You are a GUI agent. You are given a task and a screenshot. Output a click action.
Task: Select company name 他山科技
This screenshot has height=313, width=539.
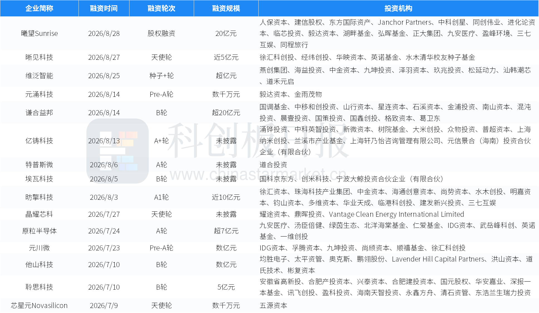click(39, 265)
